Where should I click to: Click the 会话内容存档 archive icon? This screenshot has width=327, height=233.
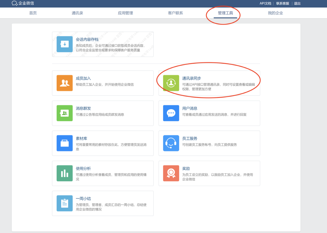(64, 44)
